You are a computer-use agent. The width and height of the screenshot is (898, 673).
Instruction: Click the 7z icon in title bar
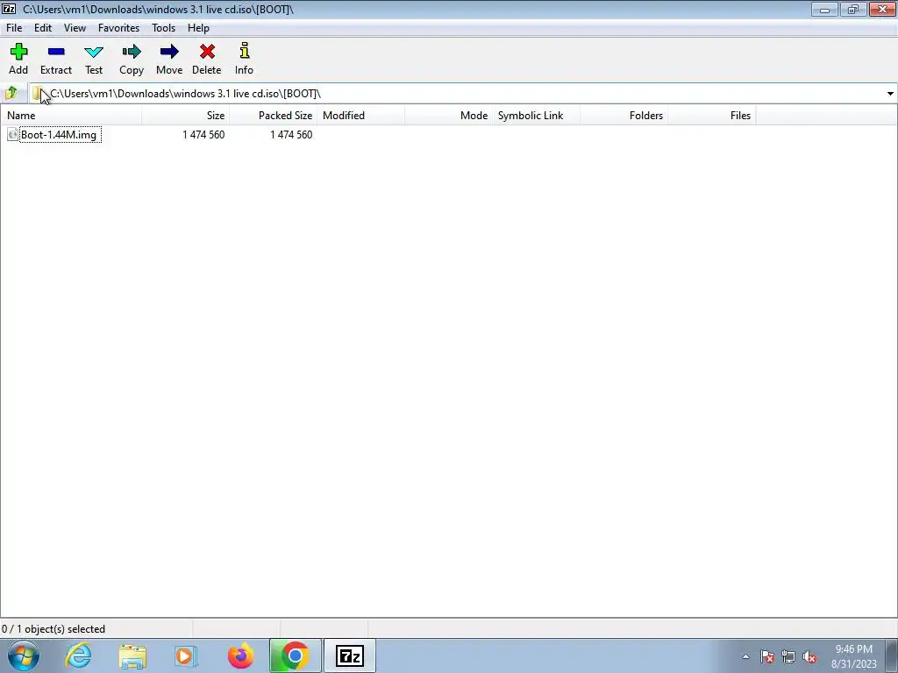coord(9,9)
